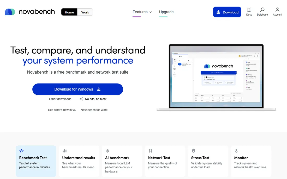The height and width of the screenshot is (179, 287).
Task: Click the Download for Windows button
Action: [77, 89]
